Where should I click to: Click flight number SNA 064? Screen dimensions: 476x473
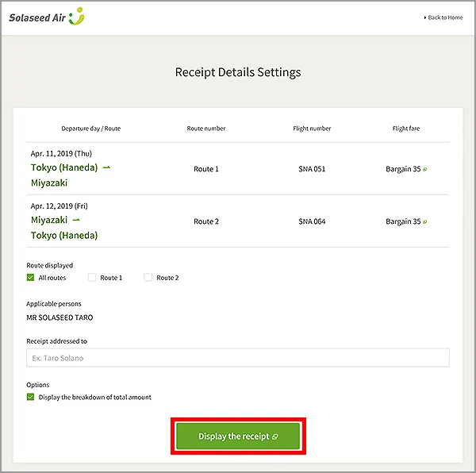[x=312, y=222]
